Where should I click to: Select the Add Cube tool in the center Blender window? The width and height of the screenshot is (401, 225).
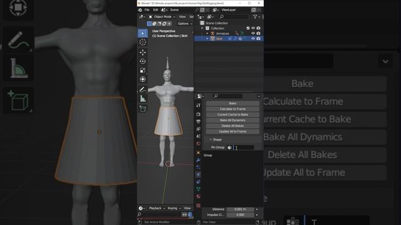[x=143, y=109]
